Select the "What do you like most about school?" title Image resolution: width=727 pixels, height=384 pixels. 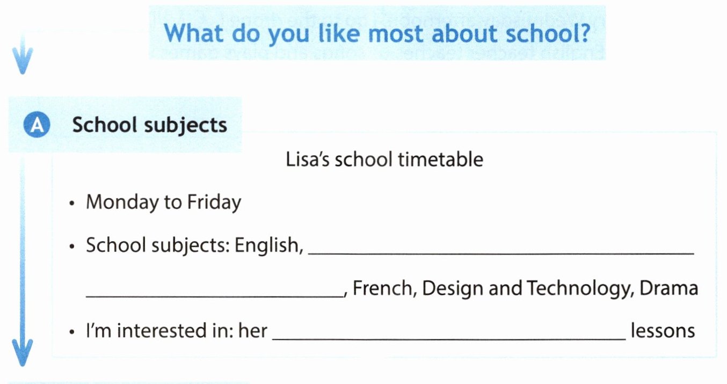[x=377, y=33]
